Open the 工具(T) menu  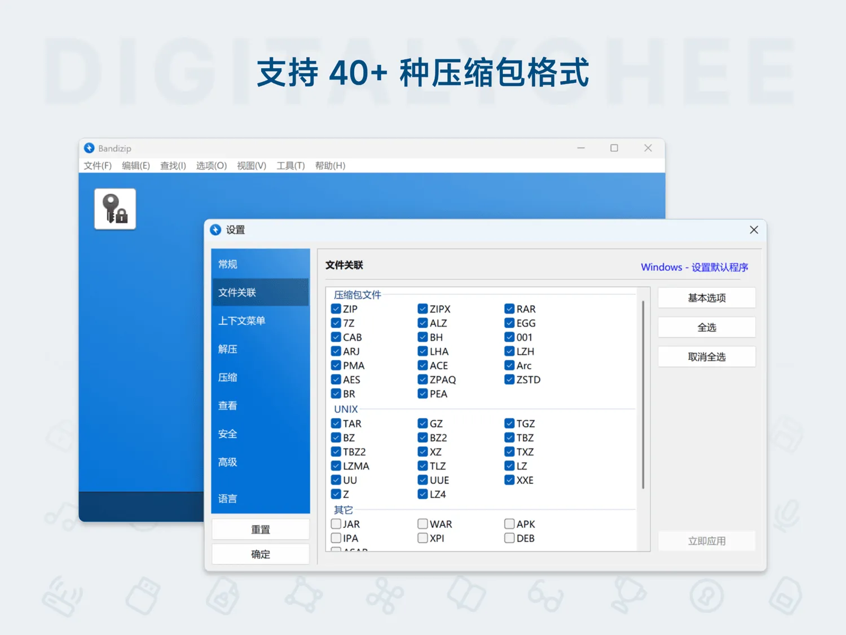(290, 166)
